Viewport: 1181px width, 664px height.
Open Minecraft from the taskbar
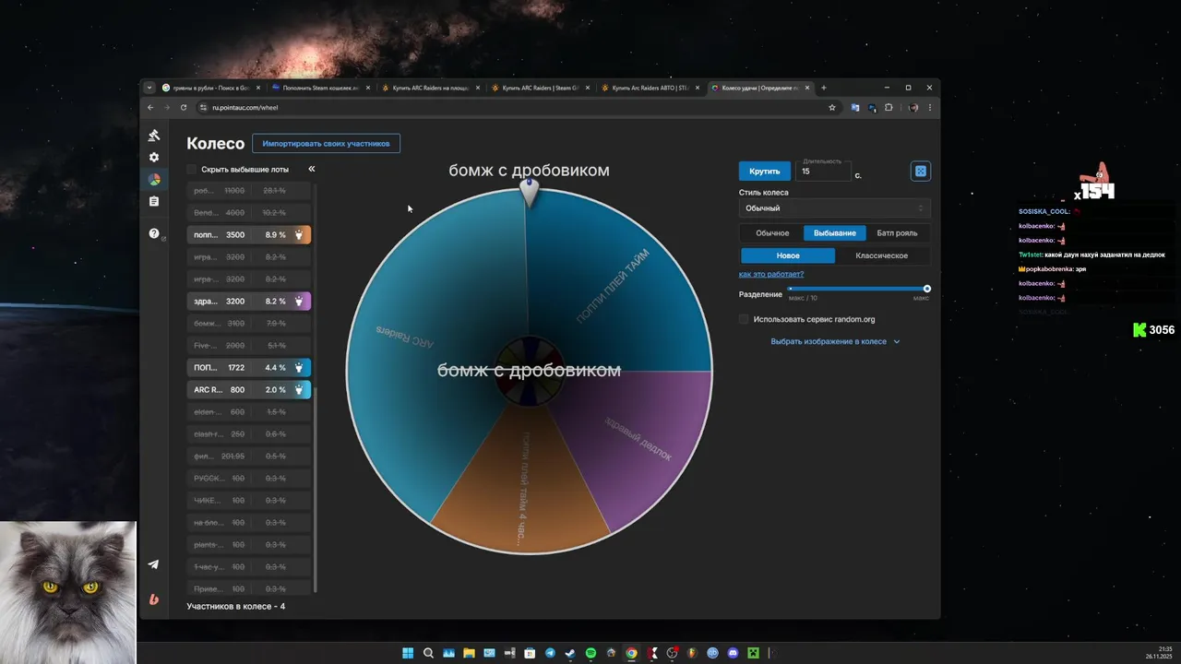click(753, 653)
